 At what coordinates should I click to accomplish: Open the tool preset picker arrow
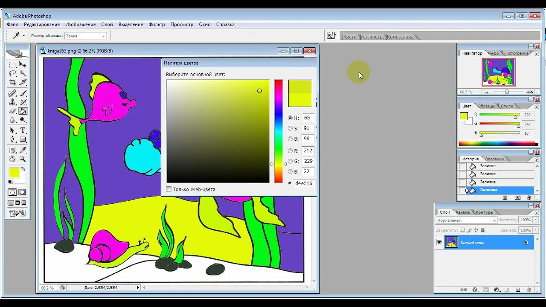point(23,36)
